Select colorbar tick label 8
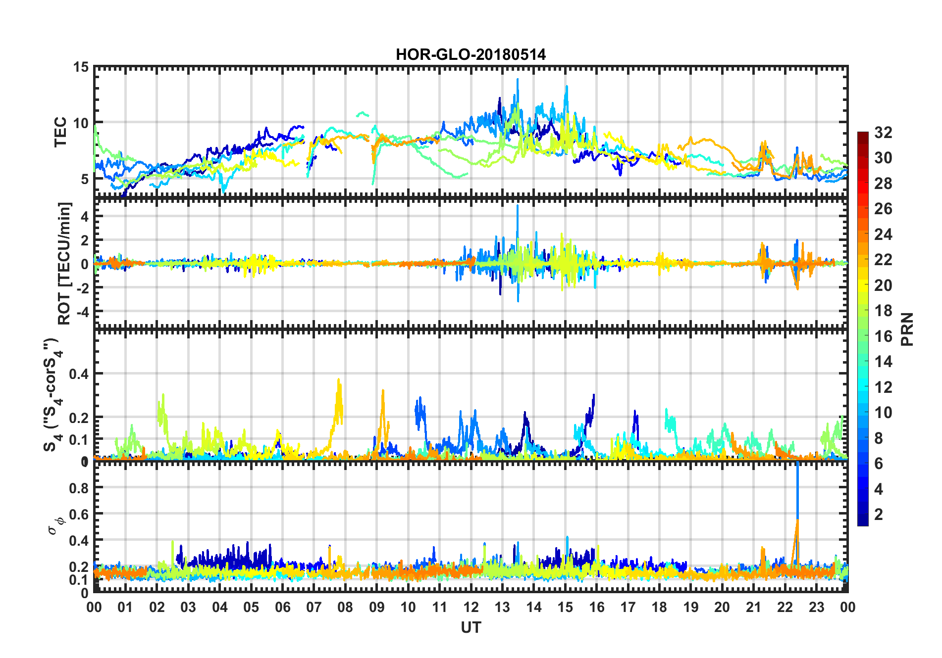The image size is (942, 658). point(879,438)
